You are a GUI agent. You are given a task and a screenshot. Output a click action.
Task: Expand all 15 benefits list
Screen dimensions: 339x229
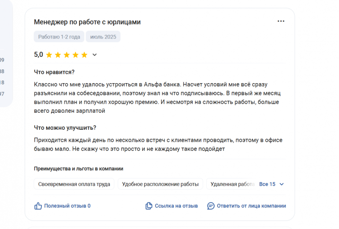267,184
